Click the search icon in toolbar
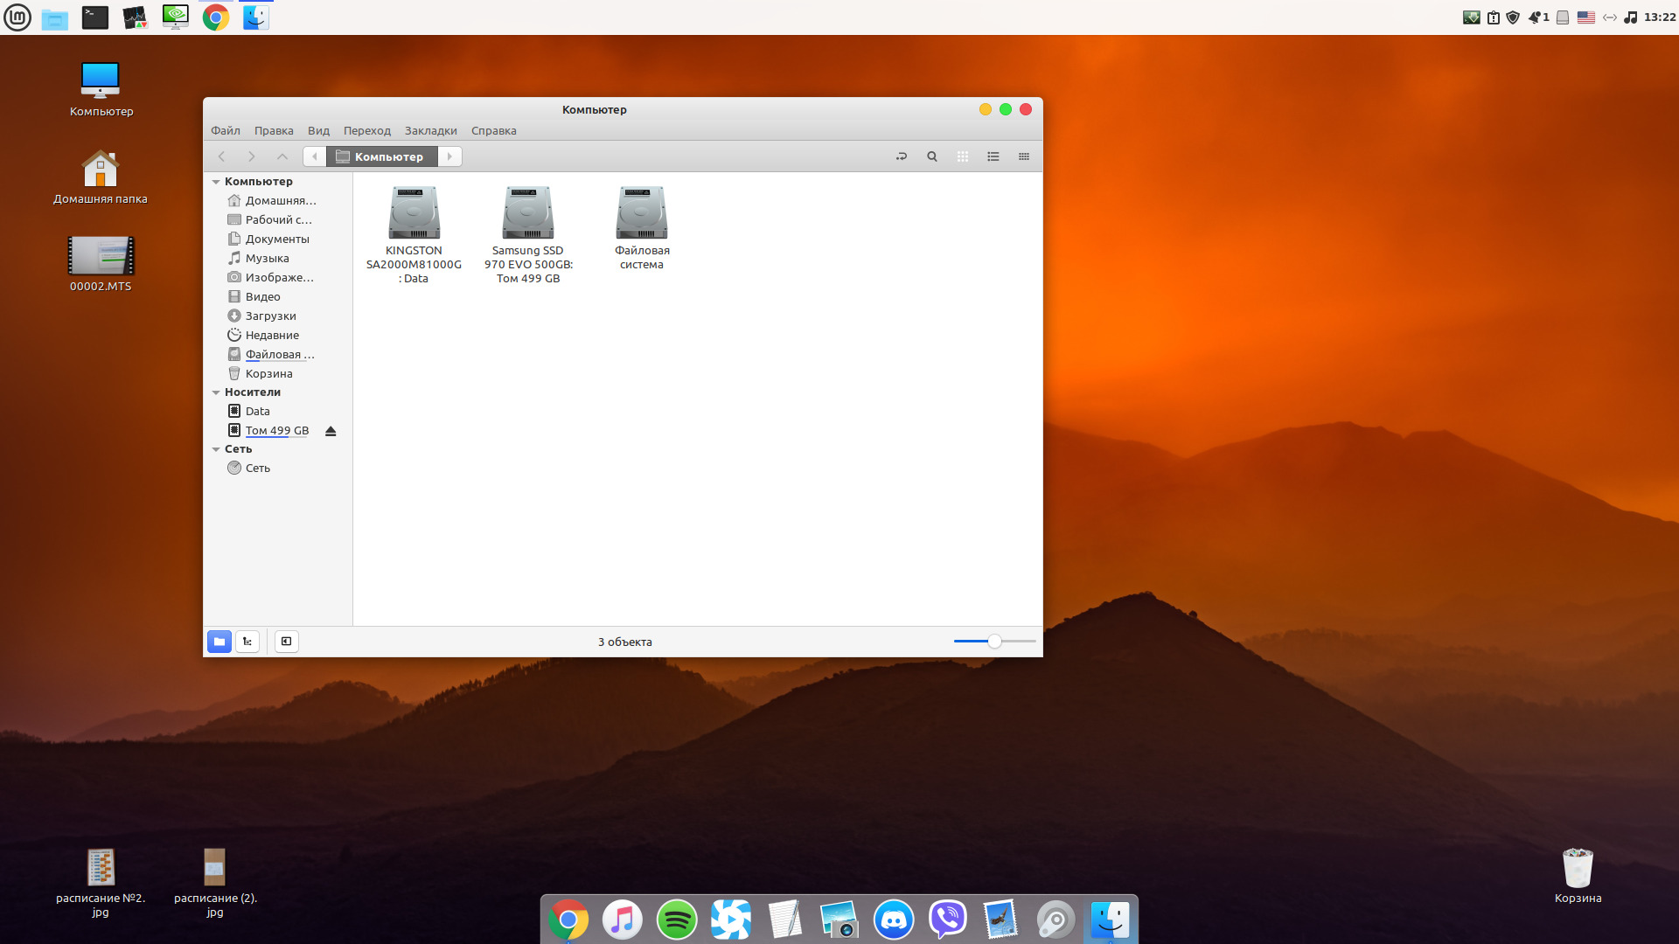This screenshot has height=944, width=1679. tap(932, 156)
